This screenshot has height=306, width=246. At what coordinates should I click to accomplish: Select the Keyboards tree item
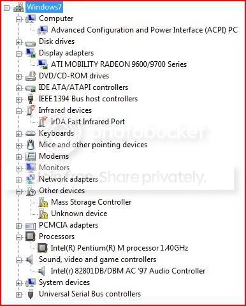point(57,133)
